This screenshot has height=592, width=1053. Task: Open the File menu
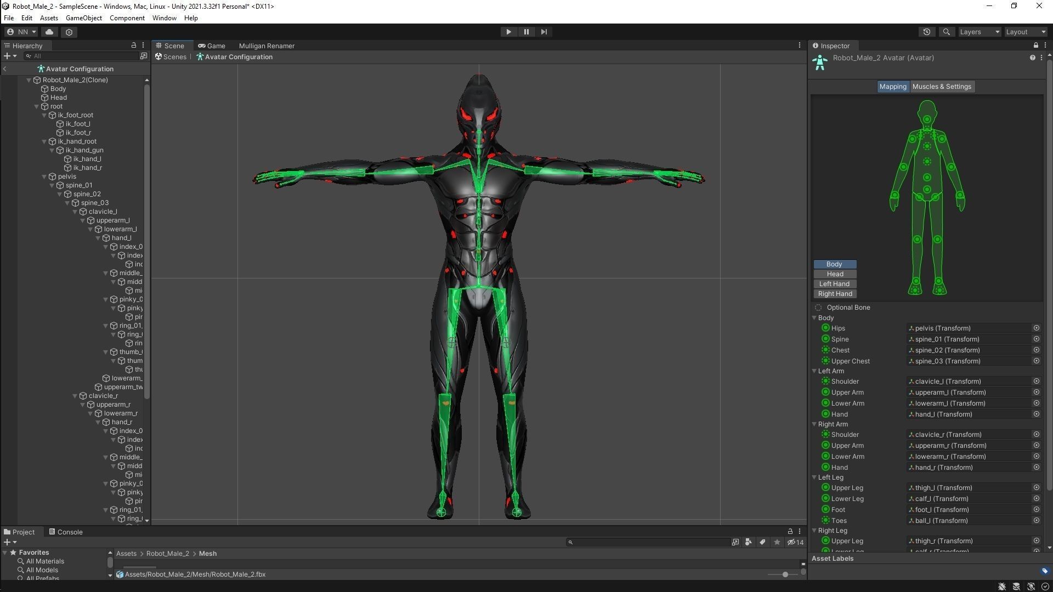(9, 18)
